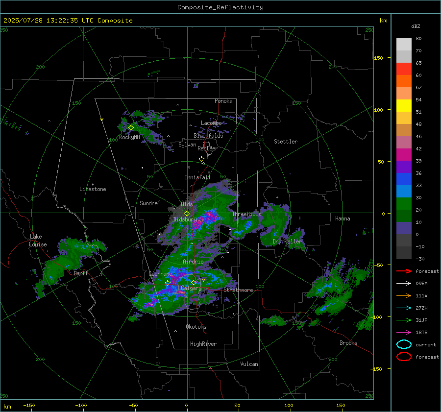Image resolution: width=441 pixels, height=412 pixels.
Task: Click the Drumheller city label
Action: click(287, 242)
